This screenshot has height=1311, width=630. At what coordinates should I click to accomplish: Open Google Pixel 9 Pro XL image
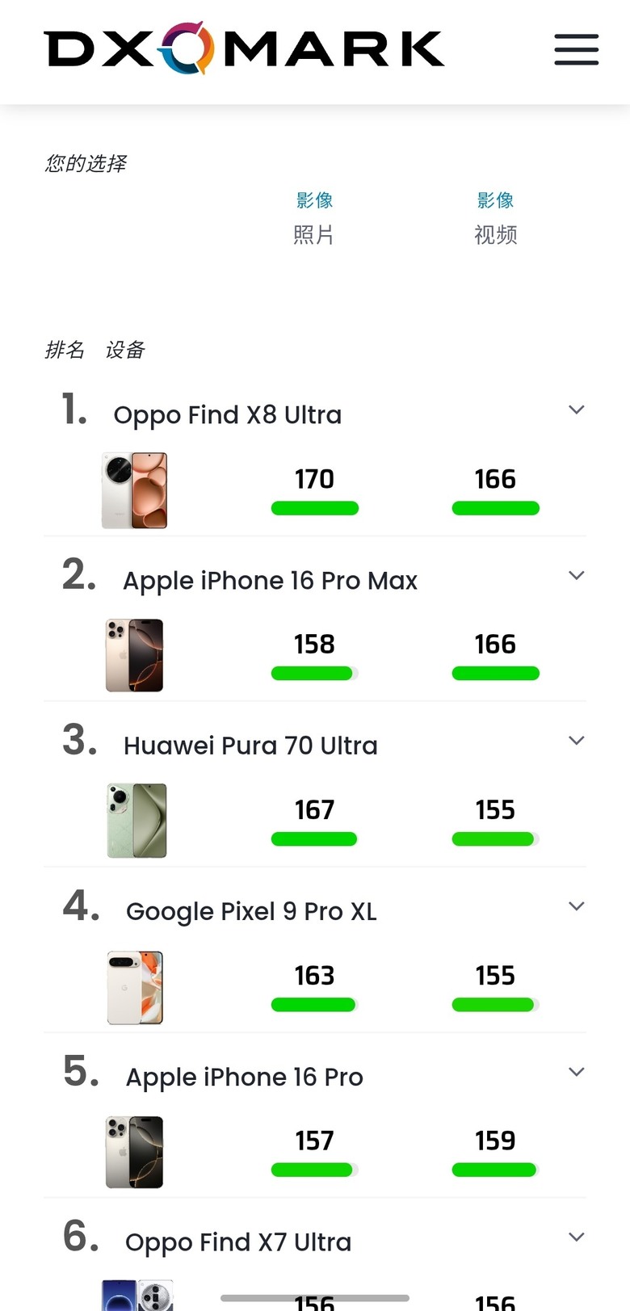(135, 987)
